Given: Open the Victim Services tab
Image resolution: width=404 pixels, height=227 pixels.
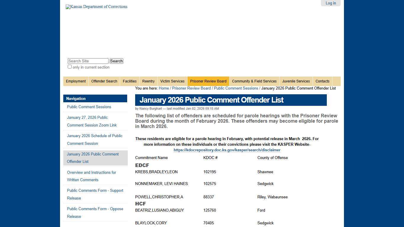Looking at the screenshot, I should [172, 81].
